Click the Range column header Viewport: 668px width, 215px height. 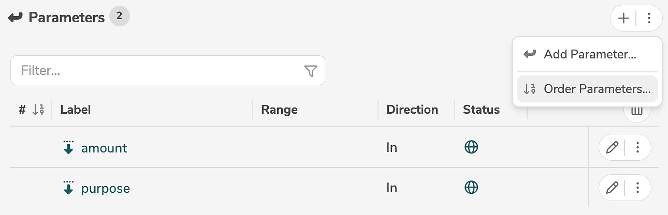click(x=279, y=110)
